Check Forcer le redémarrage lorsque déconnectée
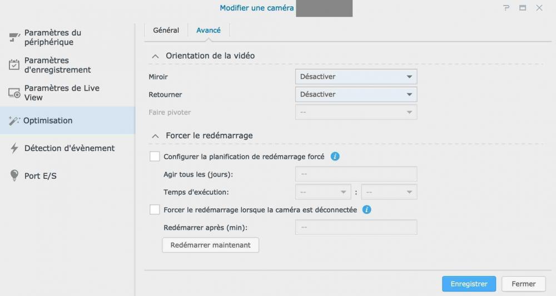This screenshot has width=556, height=296. [155, 210]
